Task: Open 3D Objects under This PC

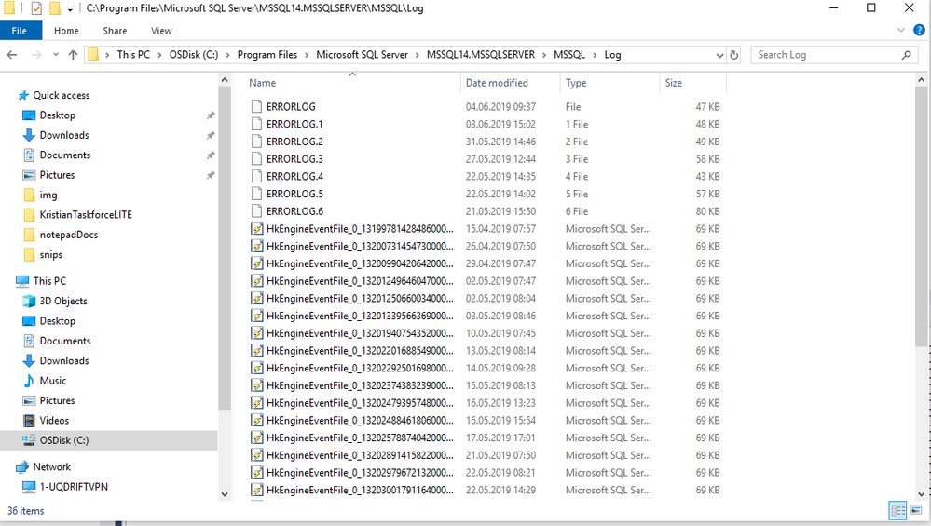Action: (x=63, y=302)
